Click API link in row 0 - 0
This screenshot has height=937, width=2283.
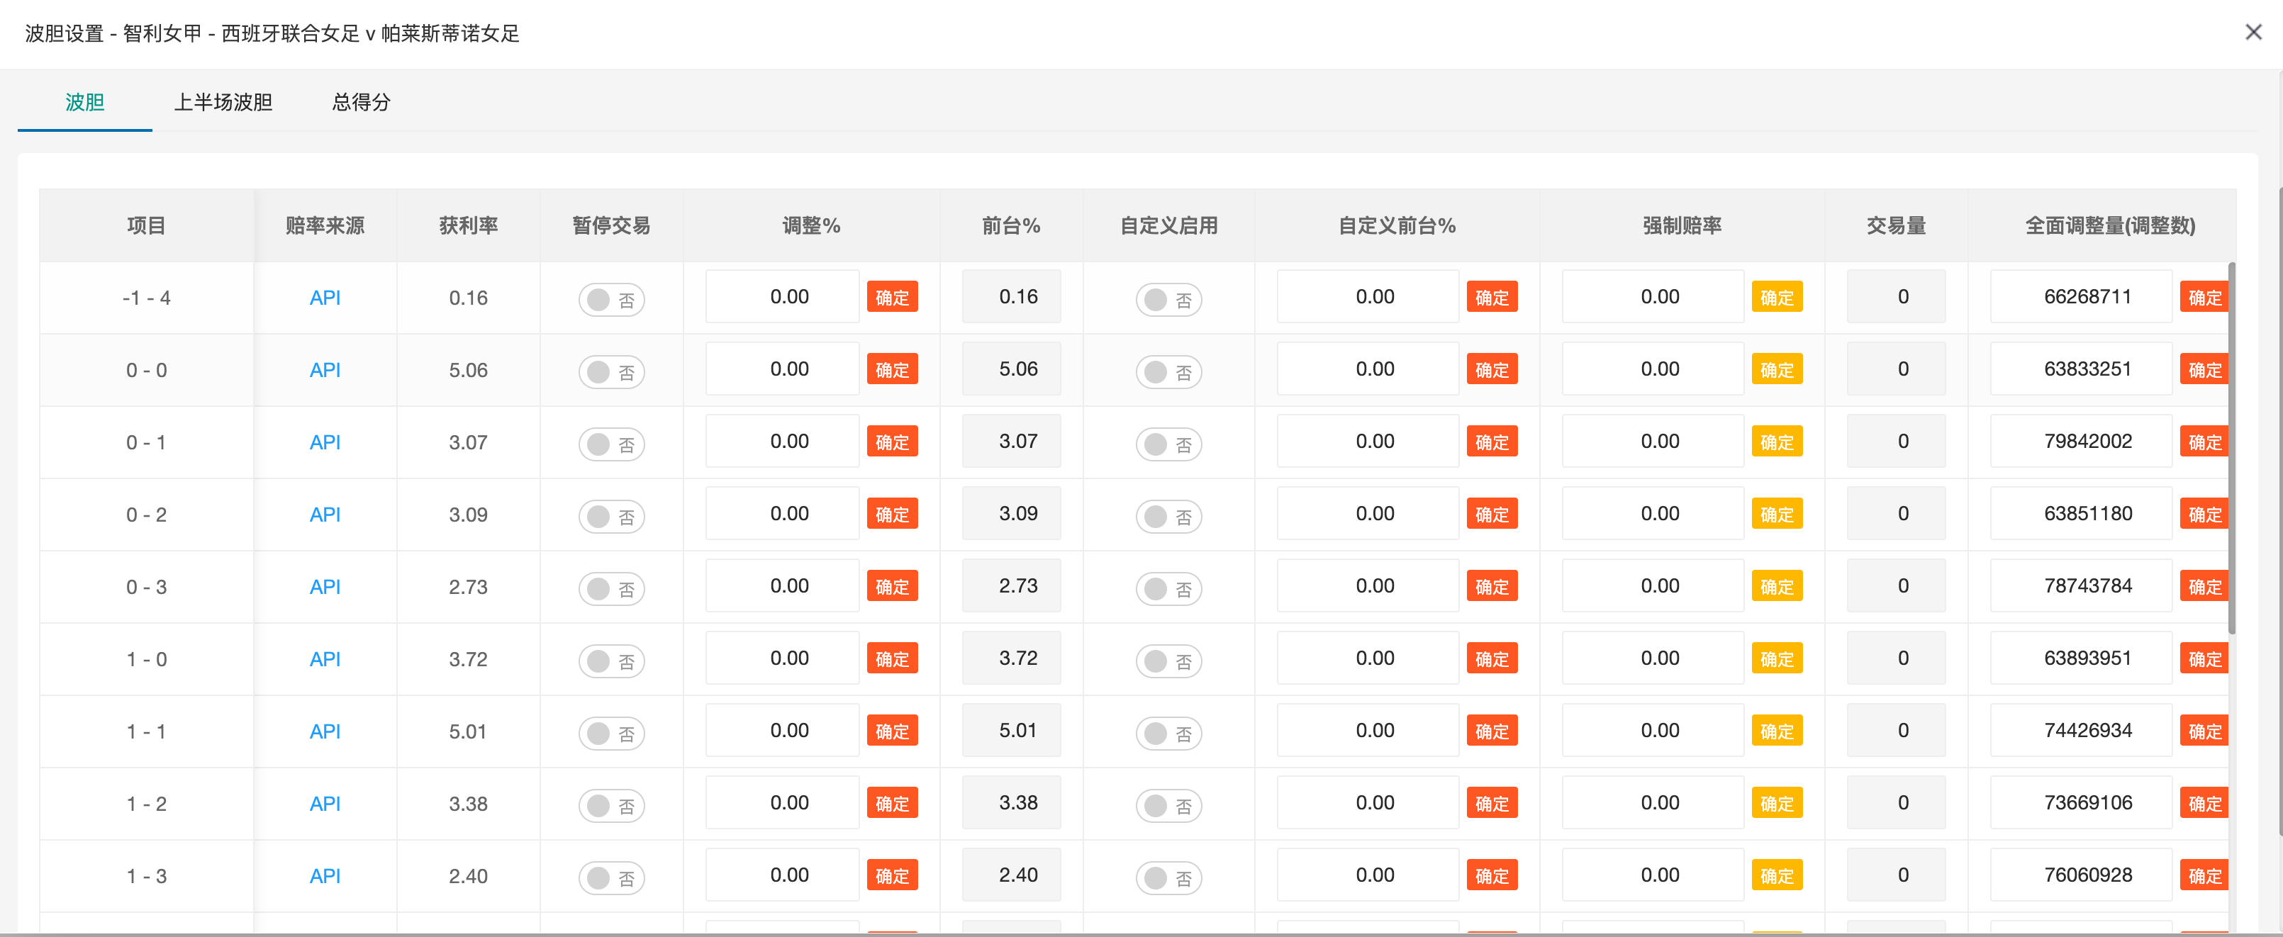325,370
